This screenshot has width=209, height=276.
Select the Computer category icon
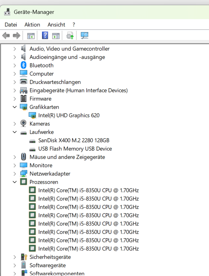[23, 74]
